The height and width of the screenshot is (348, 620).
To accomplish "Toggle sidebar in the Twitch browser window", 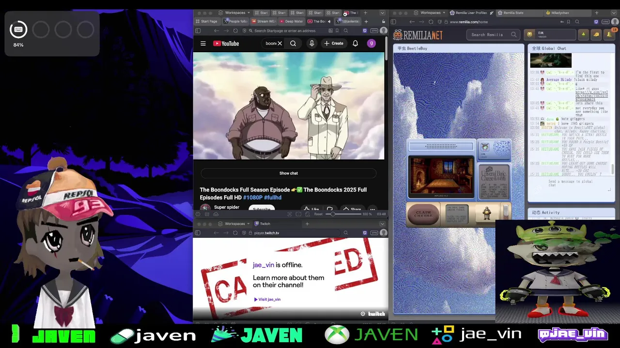I will [198, 233].
